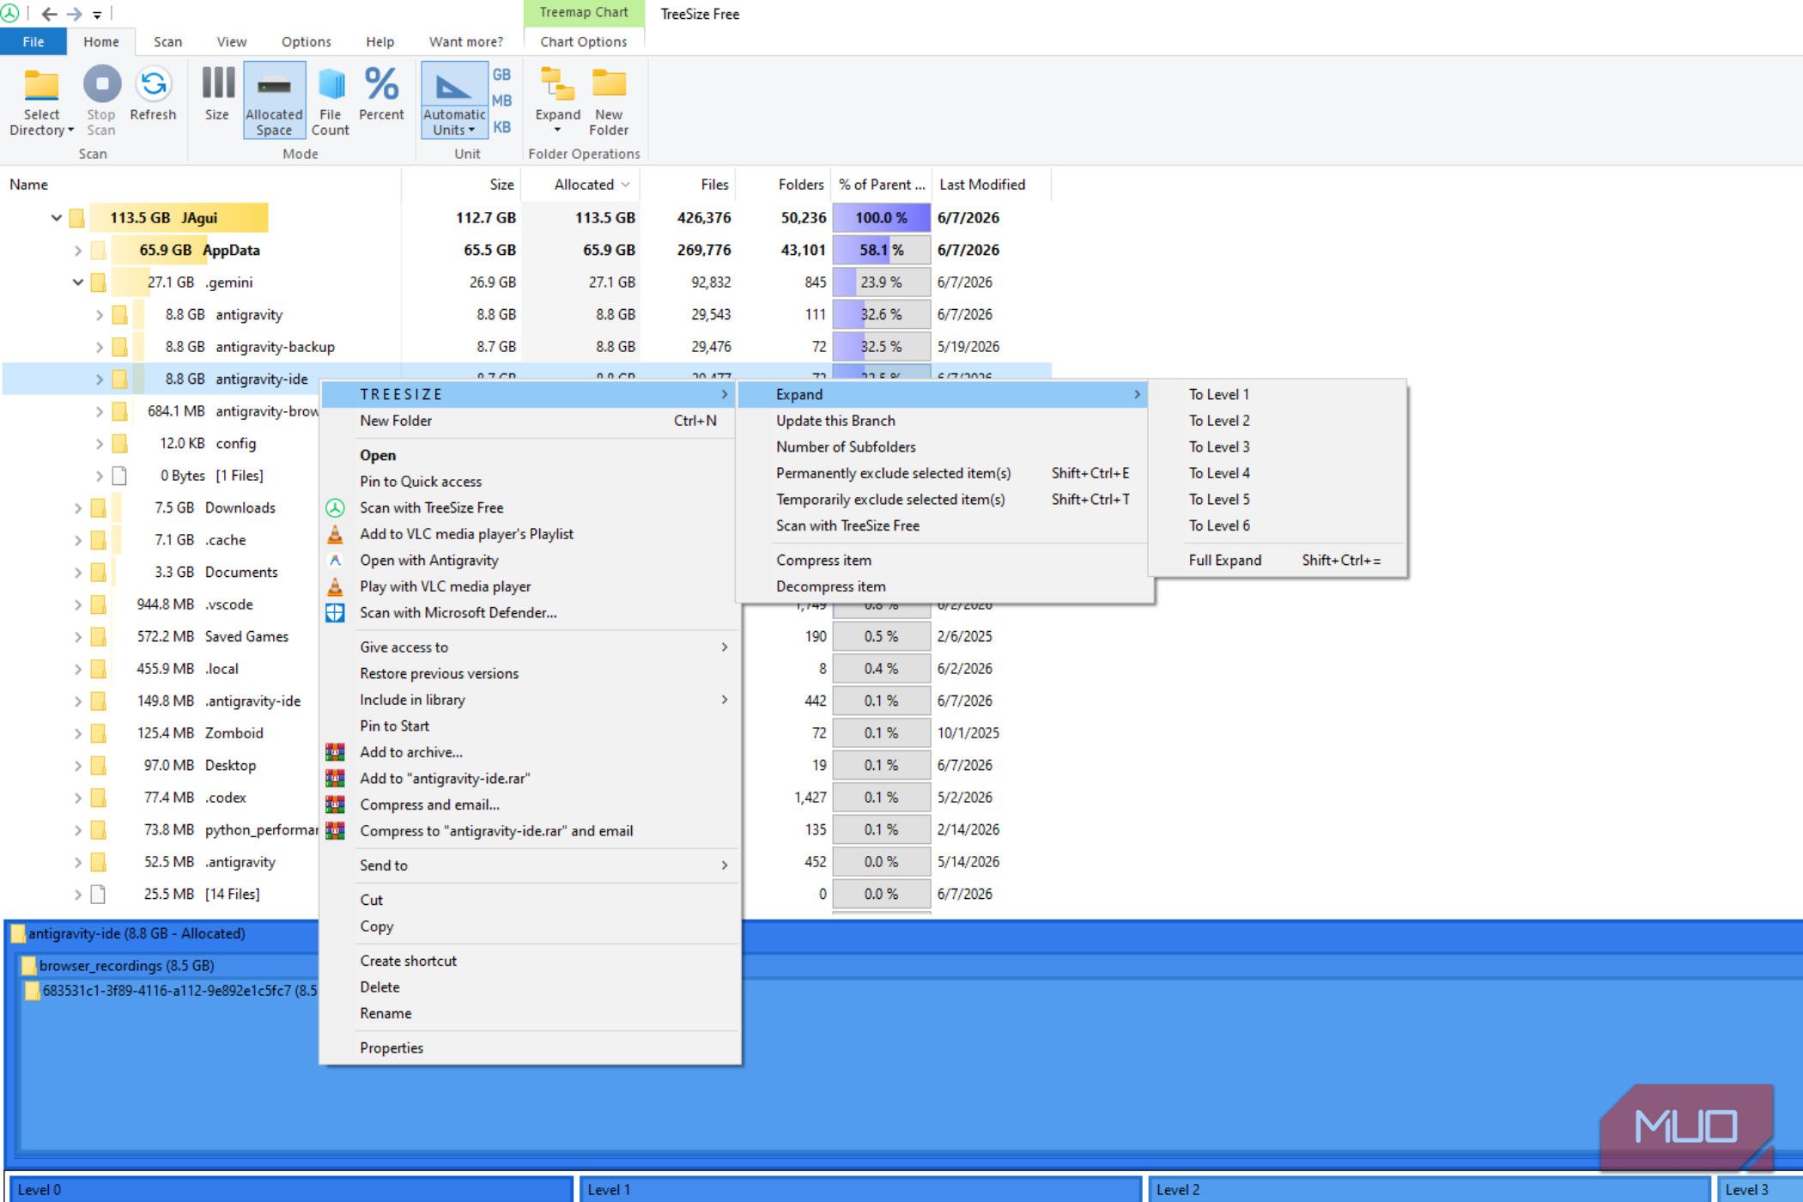Set unit to GB
Image resolution: width=1803 pixels, height=1202 pixels.
501,75
